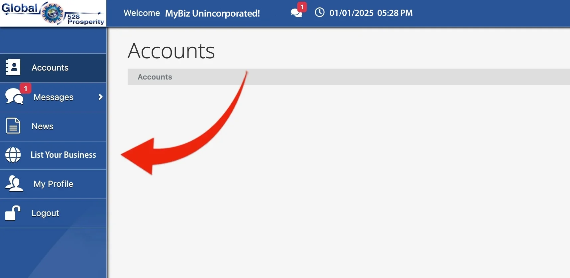Image resolution: width=570 pixels, height=278 pixels.
Task: Click the News document icon
Action: (13, 126)
